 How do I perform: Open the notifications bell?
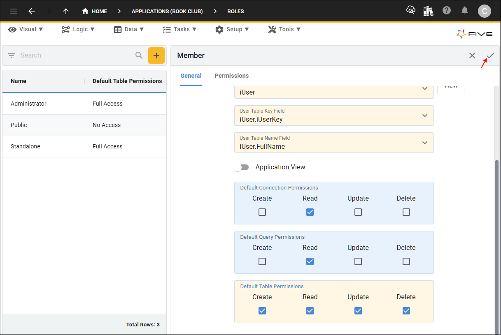point(465,11)
